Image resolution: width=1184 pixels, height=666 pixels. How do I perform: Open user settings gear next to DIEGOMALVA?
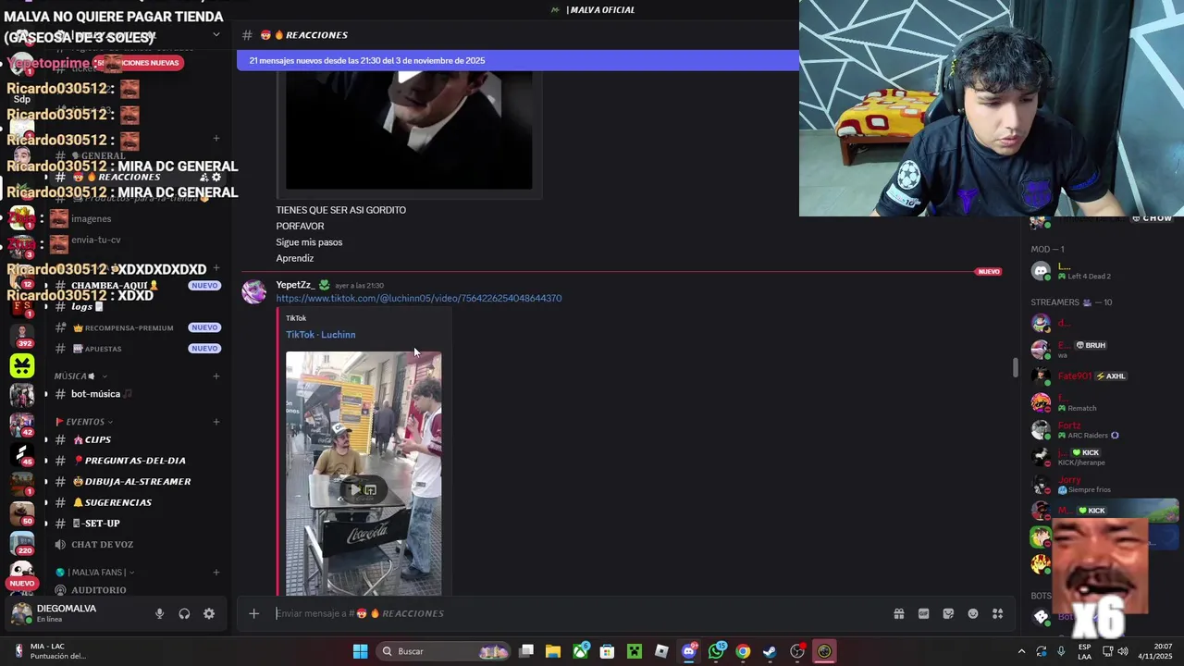(209, 613)
